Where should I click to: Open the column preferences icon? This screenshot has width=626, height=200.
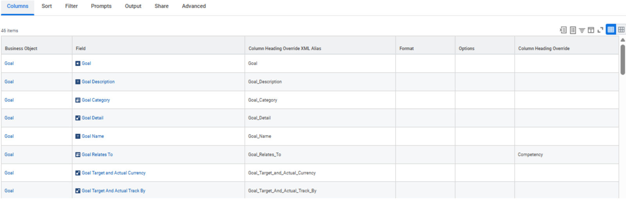(x=591, y=30)
